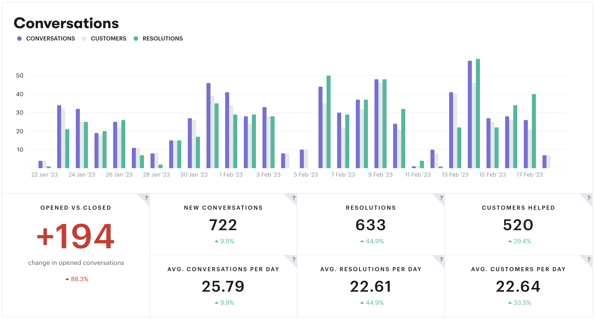Open help icon on Avg. Conversations Per Day card
The height and width of the screenshot is (319, 595).
coord(294,259)
